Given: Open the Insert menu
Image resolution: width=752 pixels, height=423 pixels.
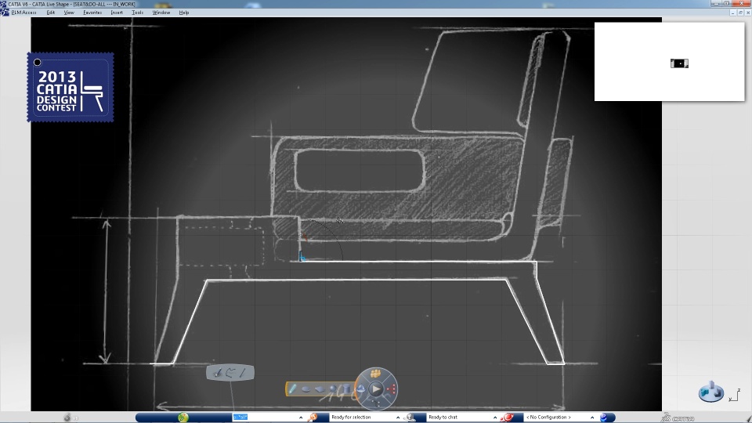Looking at the screenshot, I should click(x=117, y=13).
